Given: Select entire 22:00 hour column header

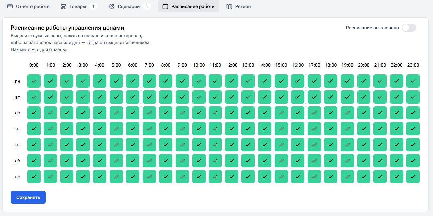Looking at the screenshot, I should coord(396,65).
